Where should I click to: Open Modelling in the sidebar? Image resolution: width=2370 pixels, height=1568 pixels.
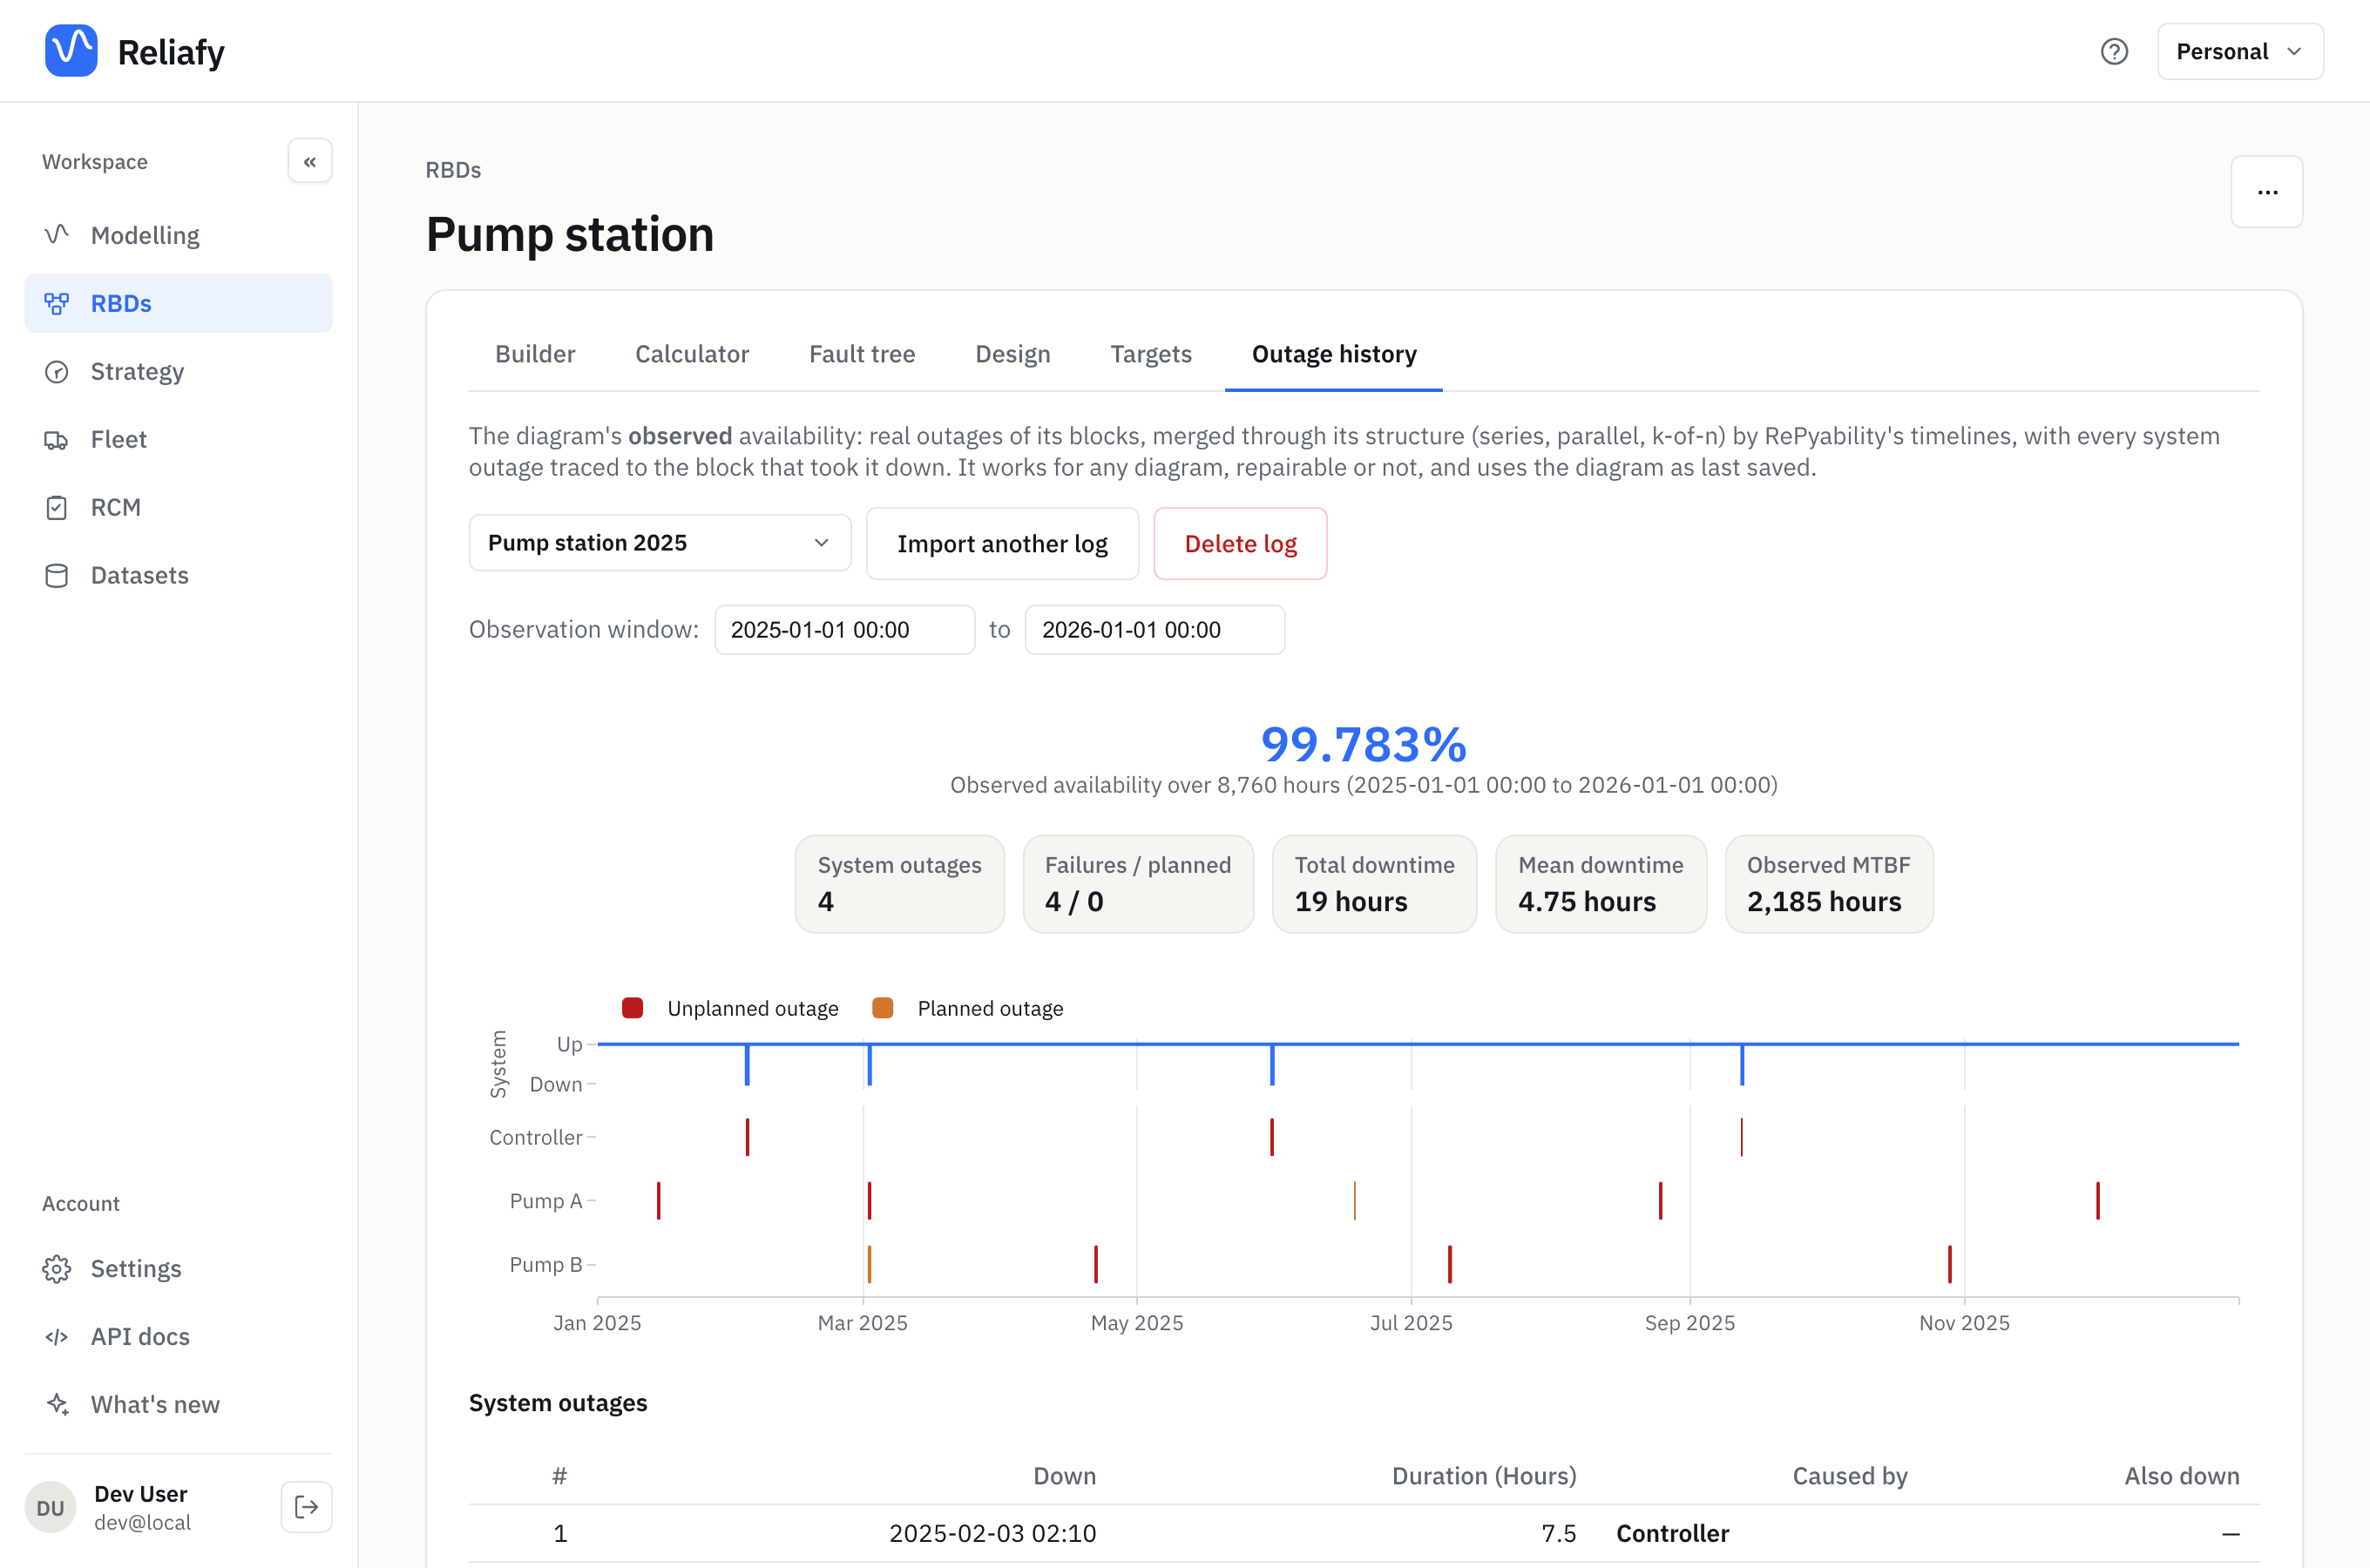click(178, 235)
